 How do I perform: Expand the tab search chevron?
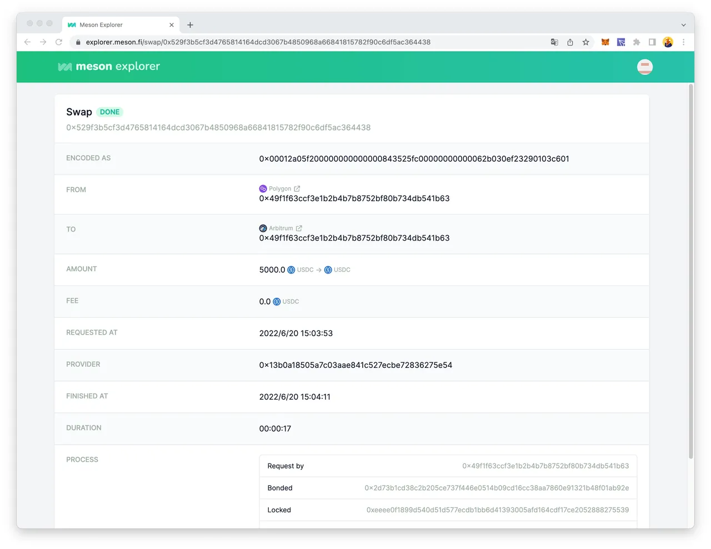tap(684, 25)
